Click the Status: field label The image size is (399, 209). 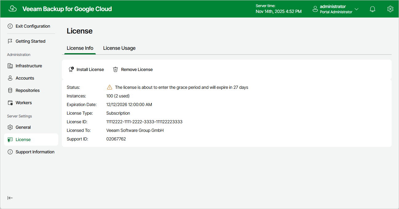[x=73, y=87]
